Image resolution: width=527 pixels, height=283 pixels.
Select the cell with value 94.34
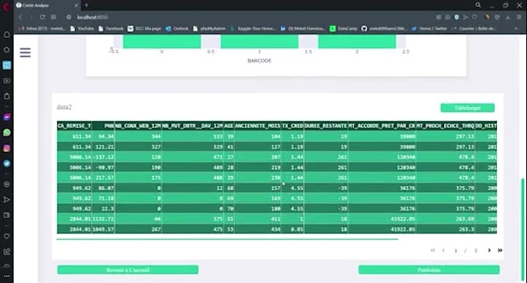tap(103, 136)
